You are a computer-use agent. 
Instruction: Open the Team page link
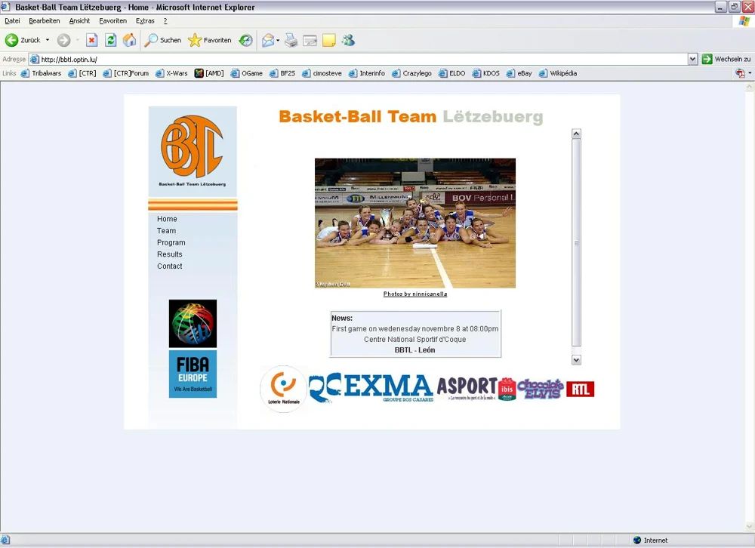coord(166,231)
